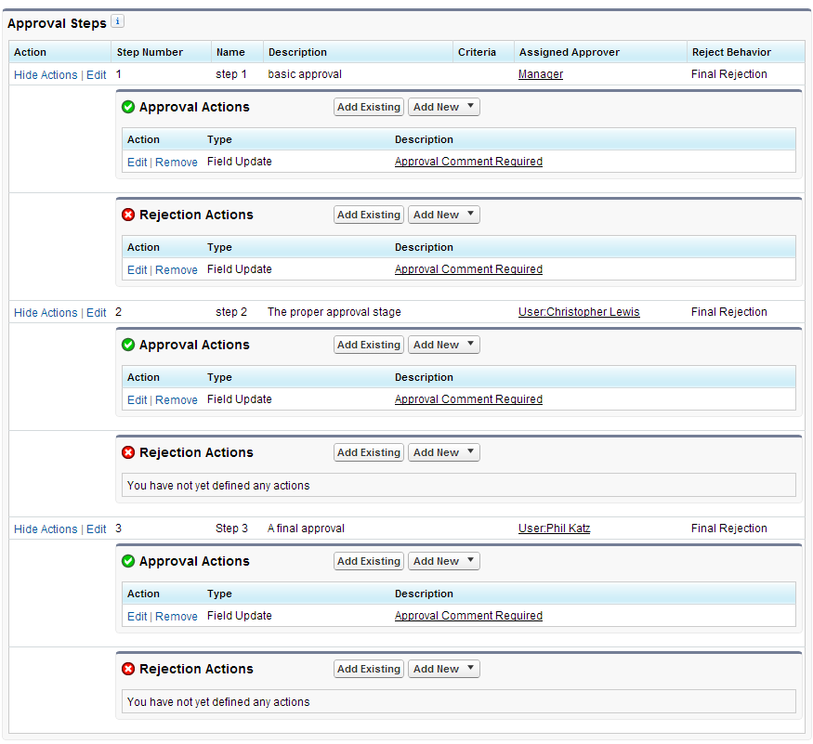Expand Add New menu in step 2 Rejection Actions
Viewport: 813px width, 744px height.
[x=443, y=453]
